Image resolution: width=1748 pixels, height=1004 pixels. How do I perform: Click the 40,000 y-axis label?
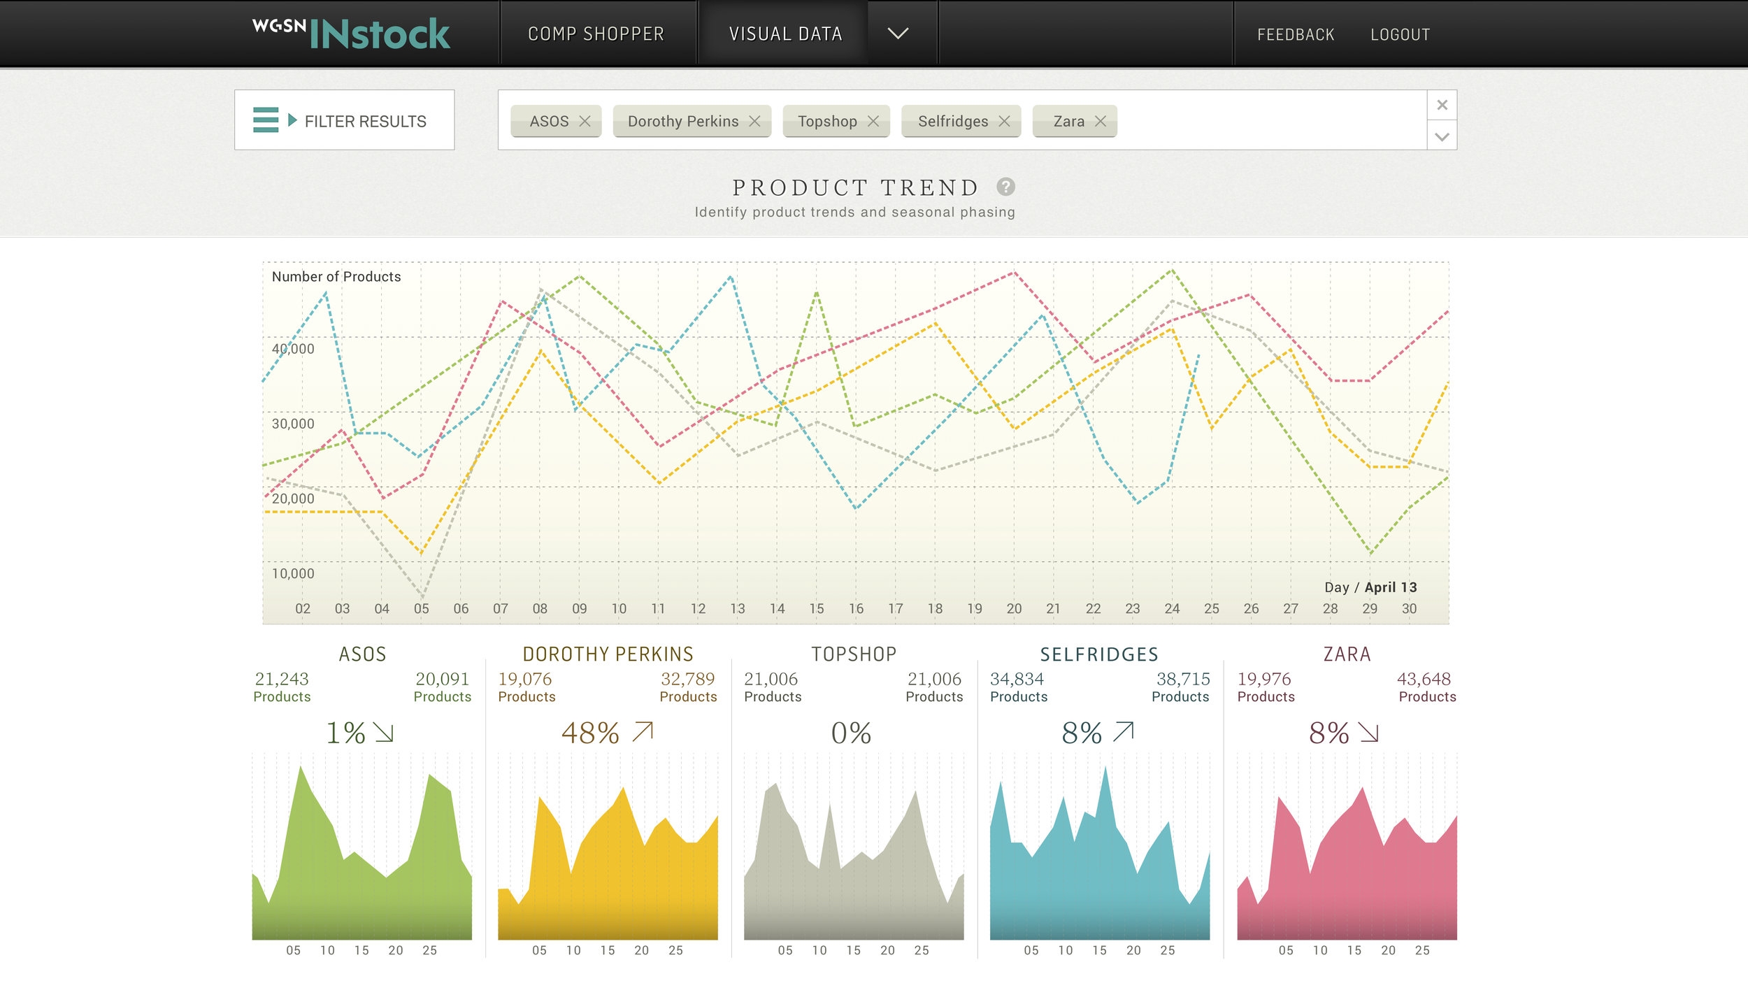coord(293,349)
